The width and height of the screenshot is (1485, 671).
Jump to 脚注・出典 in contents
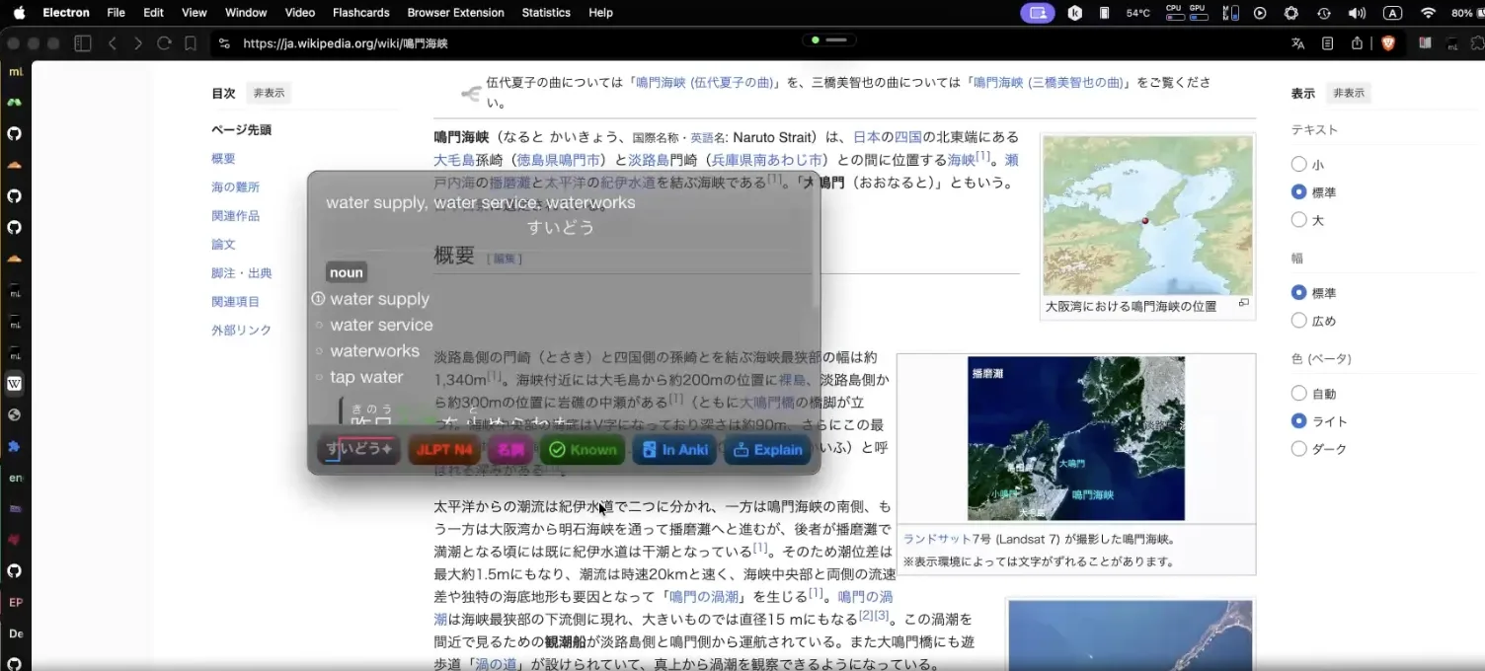coord(242,272)
